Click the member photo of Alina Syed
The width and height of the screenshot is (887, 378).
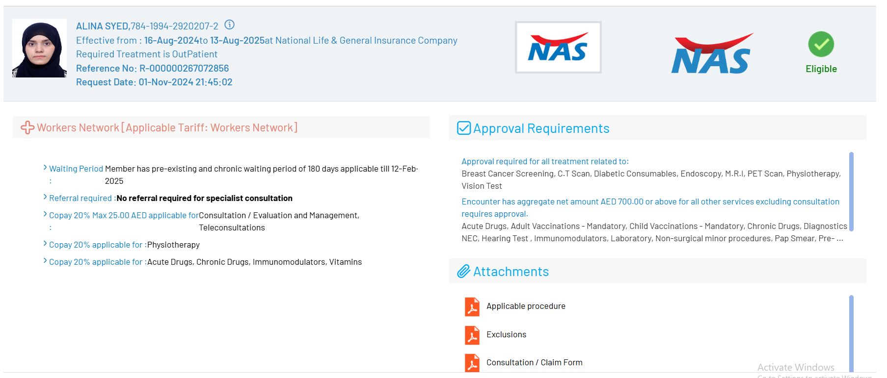coord(39,48)
